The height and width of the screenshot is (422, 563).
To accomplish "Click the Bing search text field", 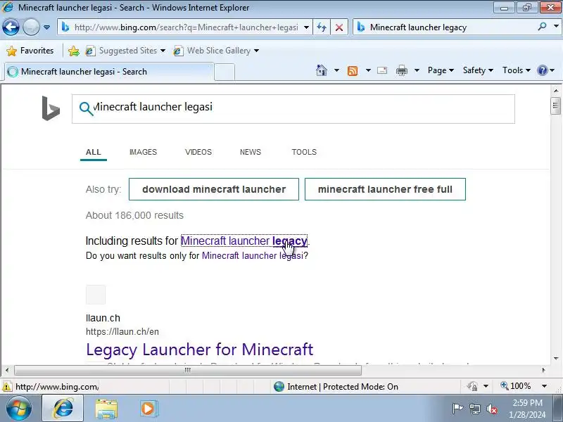I will (x=293, y=109).
